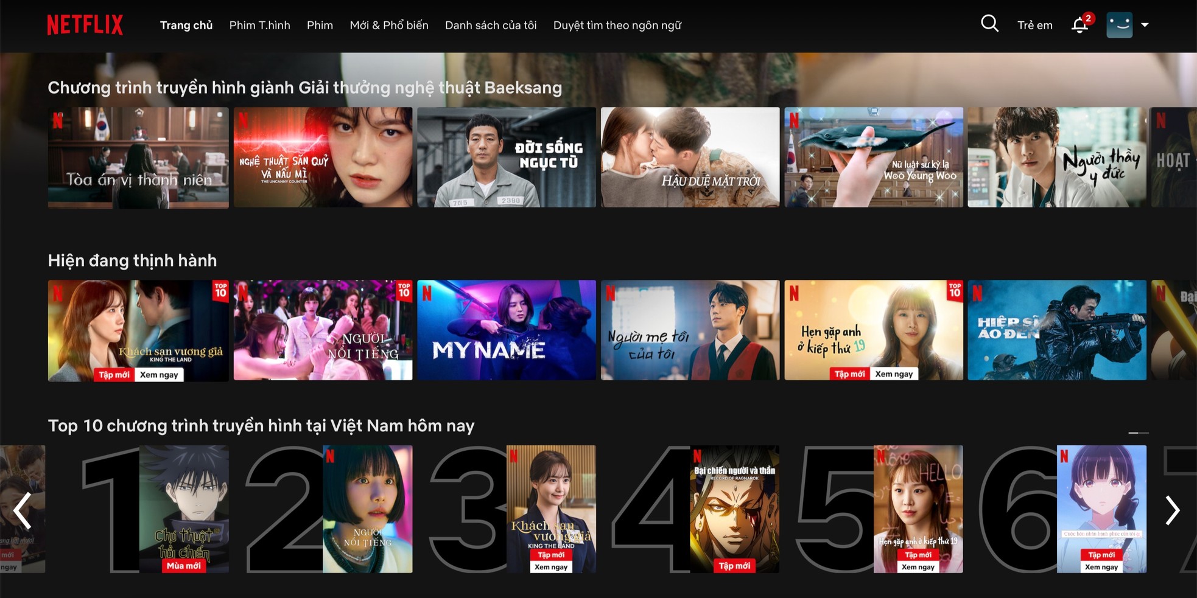Open the MY NAME thumbnail
Image resolution: width=1197 pixels, height=598 pixels.
[506, 330]
